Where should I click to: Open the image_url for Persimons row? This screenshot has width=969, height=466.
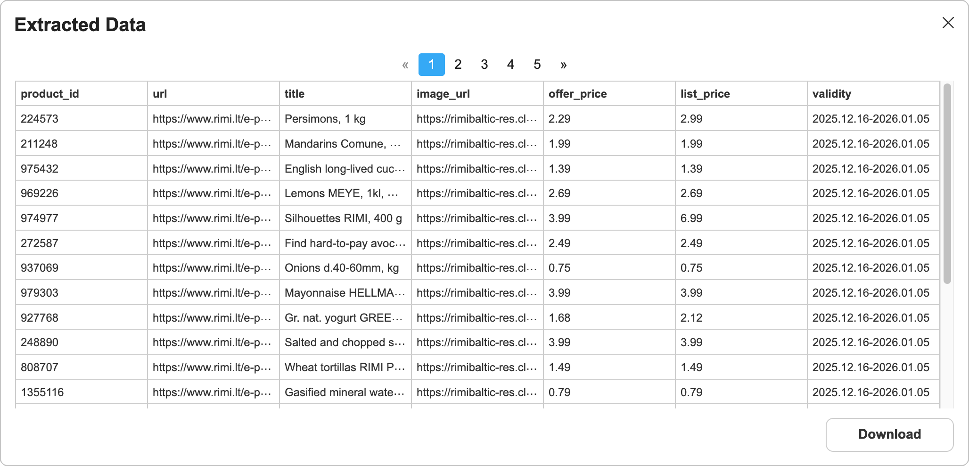click(x=476, y=119)
